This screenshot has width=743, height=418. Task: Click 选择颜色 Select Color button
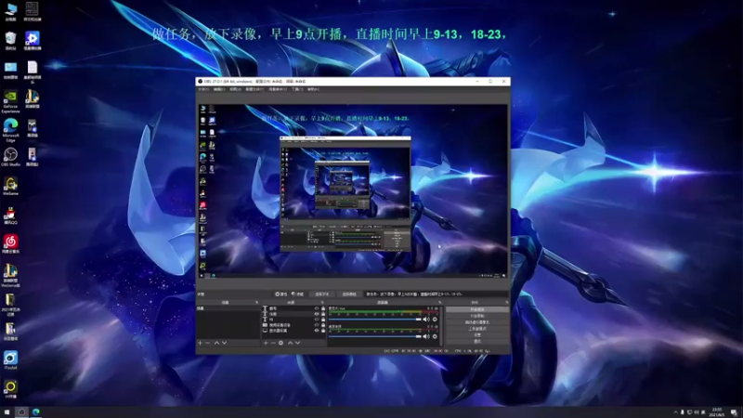click(x=349, y=294)
